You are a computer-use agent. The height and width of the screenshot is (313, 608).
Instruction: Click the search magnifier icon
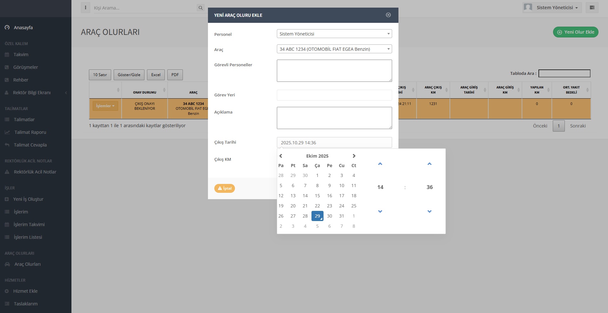[200, 8]
